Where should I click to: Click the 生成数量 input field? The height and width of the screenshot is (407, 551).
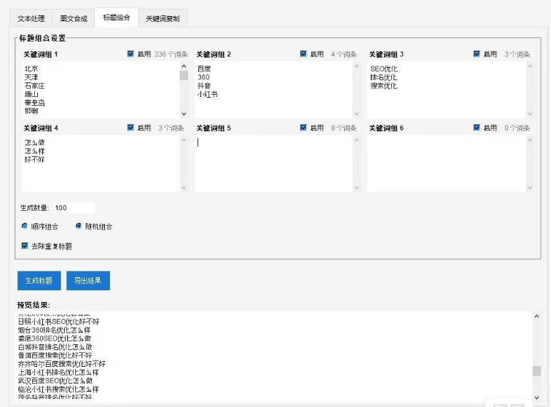tap(74, 208)
